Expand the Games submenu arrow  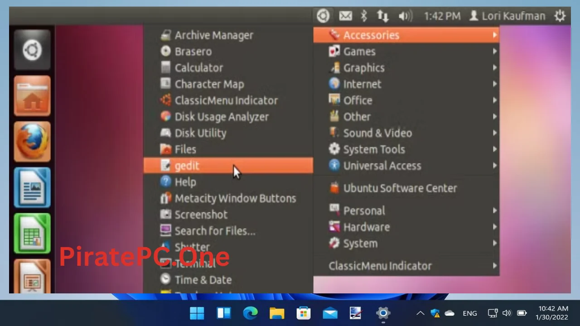495,52
